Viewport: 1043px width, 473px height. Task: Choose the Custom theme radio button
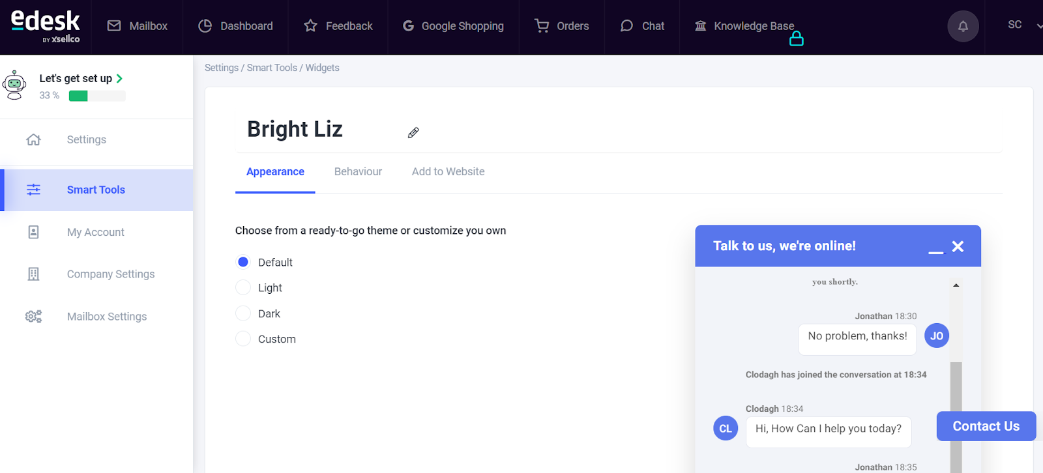(243, 339)
